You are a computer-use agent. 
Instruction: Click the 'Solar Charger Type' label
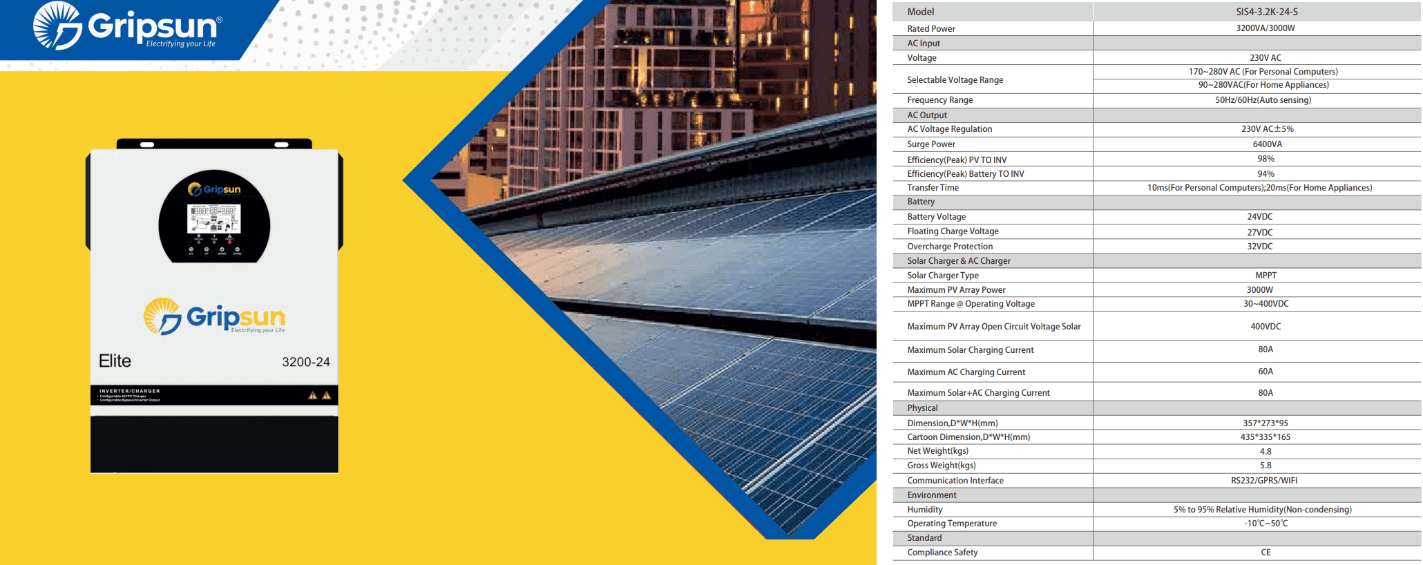tap(943, 276)
